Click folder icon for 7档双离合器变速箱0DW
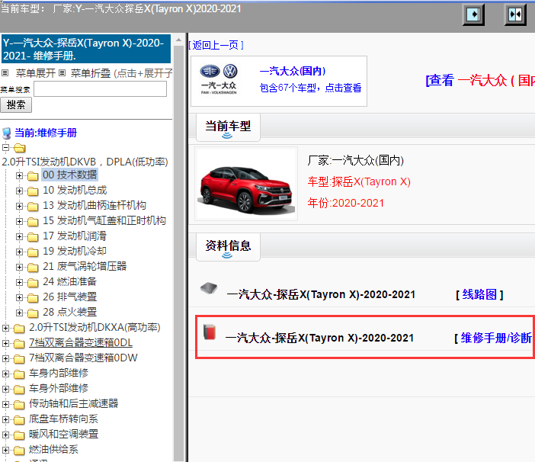This screenshot has height=462, width=535. [x=19, y=359]
